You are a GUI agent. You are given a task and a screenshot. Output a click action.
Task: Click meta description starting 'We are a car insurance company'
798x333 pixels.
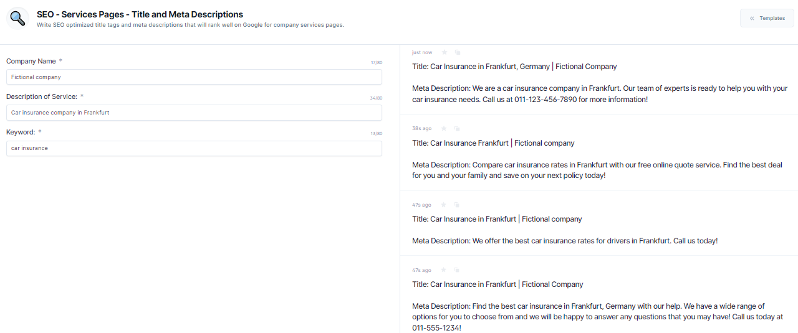click(600, 94)
